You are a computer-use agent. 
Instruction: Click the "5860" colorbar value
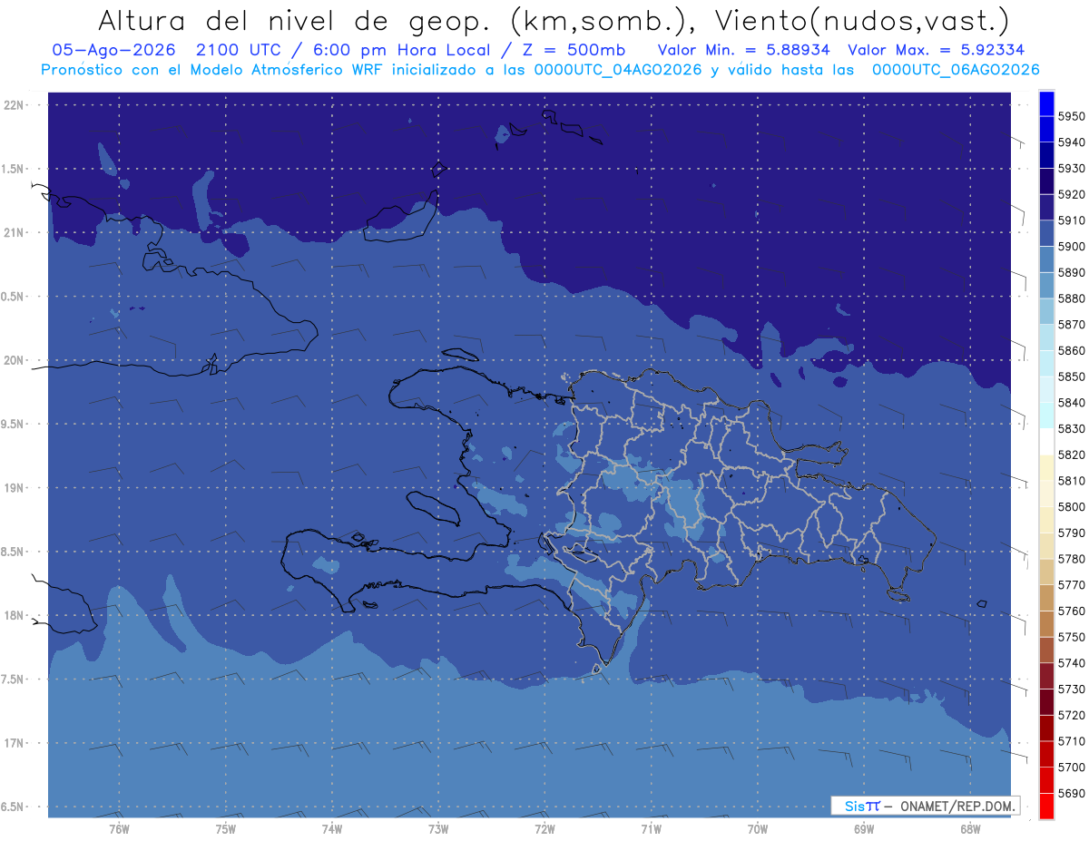point(1071,350)
